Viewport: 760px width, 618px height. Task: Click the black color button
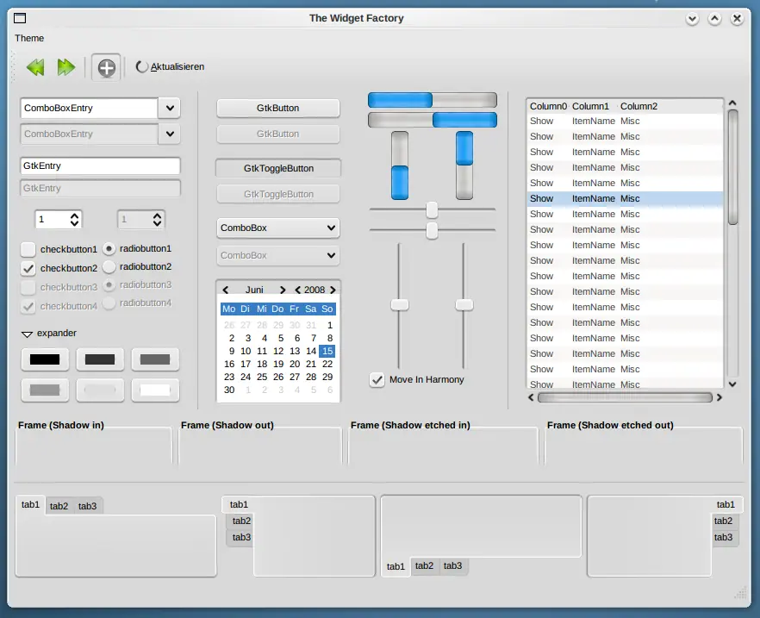pos(45,359)
